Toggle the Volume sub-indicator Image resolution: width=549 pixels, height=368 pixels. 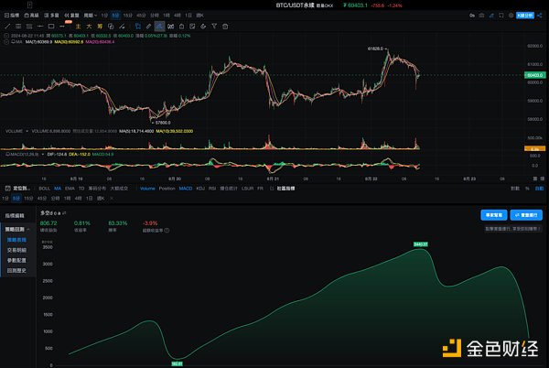147,189
